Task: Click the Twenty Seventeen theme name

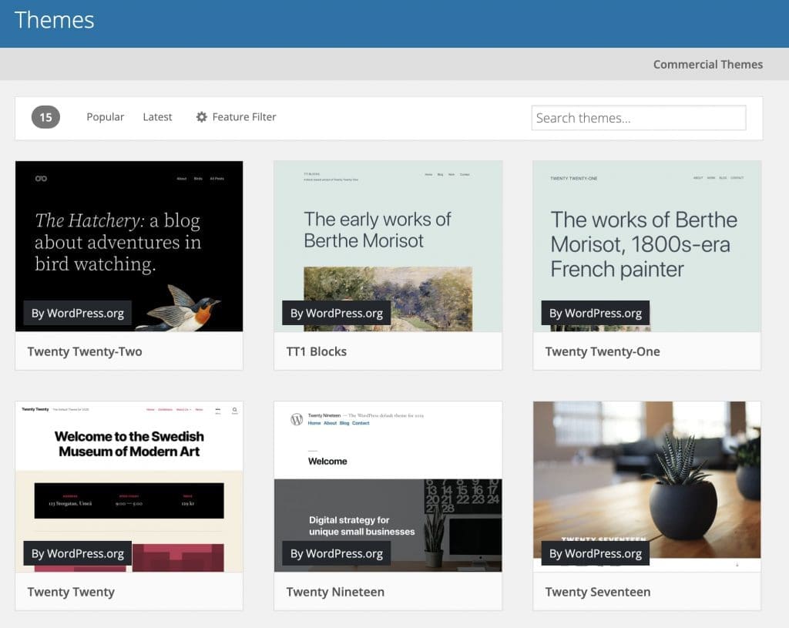Action: (598, 593)
